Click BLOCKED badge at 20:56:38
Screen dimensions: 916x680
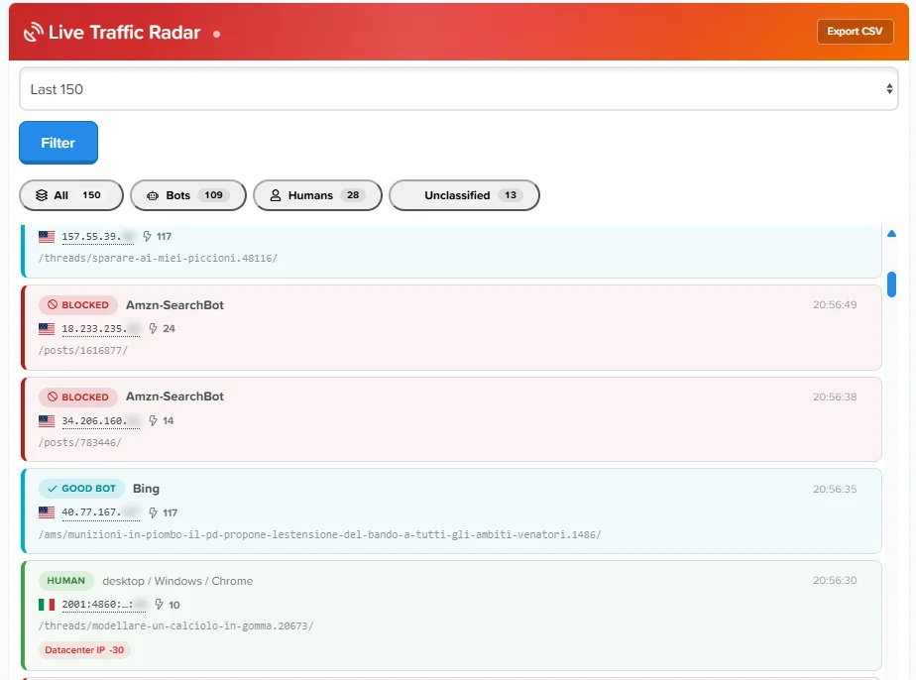coord(78,397)
